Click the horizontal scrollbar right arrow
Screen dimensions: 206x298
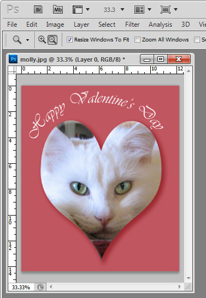click(180, 287)
